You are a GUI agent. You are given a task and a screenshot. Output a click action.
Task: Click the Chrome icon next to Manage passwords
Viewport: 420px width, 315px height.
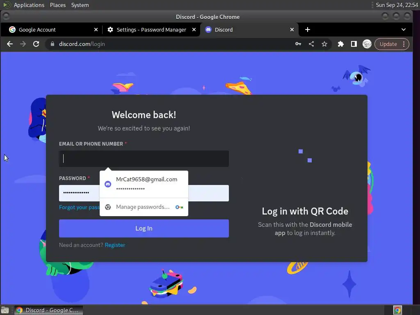pos(108,207)
